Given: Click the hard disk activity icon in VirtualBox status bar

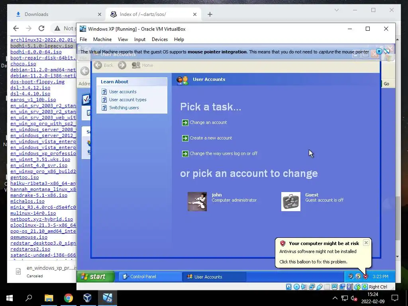Looking at the screenshot, I should pyautogui.click(x=289, y=287).
